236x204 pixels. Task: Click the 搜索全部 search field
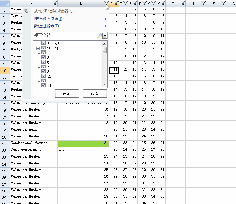coord(66,35)
